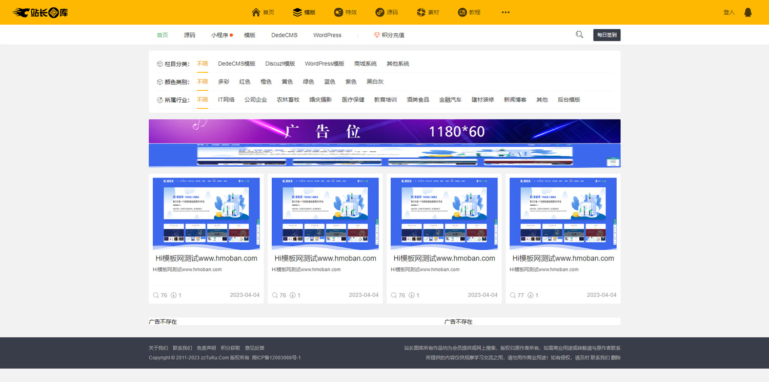Screen dimensions: 769x382
Task: Click the 站长图库 logo
Action: (41, 12)
